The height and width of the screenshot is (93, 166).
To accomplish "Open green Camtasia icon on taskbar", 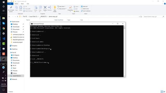I will coord(3,44).
